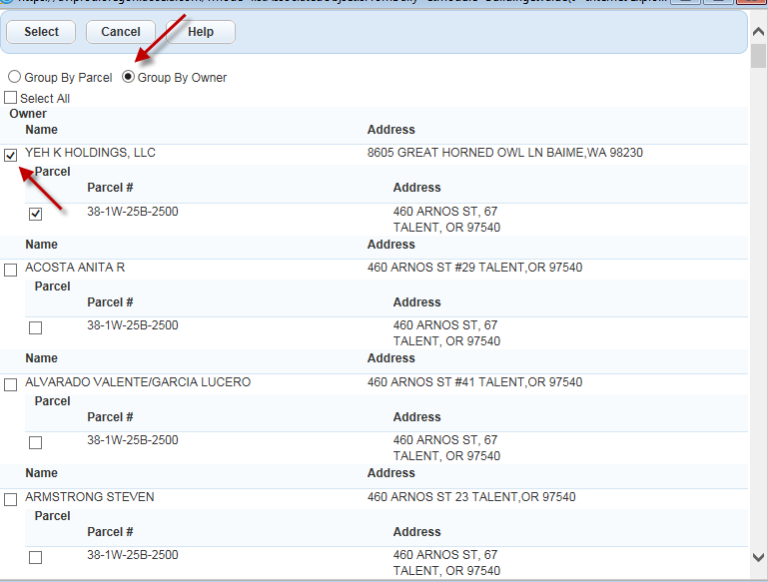Choose the Group By Parcel radio option

tap(14, 78)
